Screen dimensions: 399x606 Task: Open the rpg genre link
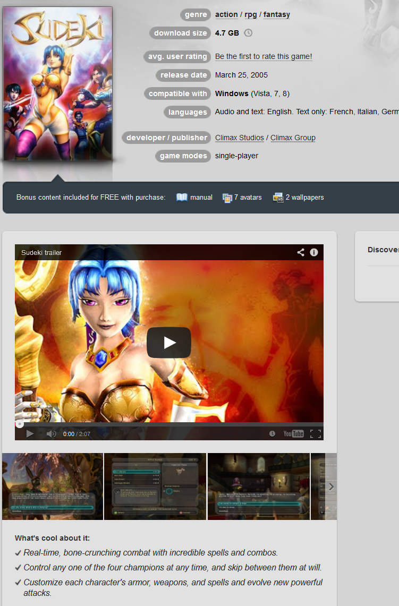pos(251,14)
